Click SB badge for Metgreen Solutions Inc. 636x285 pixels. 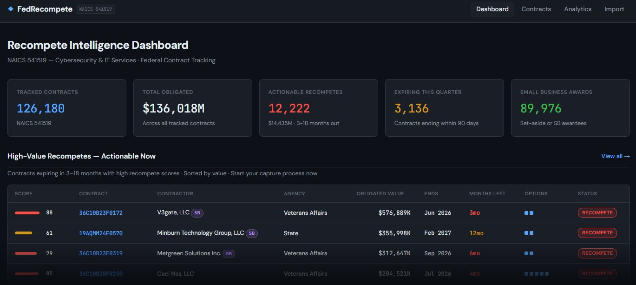pos(229,253)
